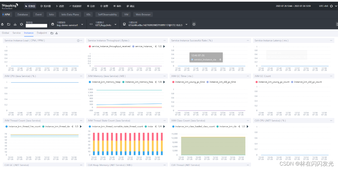Switch to the Service tab
Viewport: 338px width, 169px height.
pos(17,33)
